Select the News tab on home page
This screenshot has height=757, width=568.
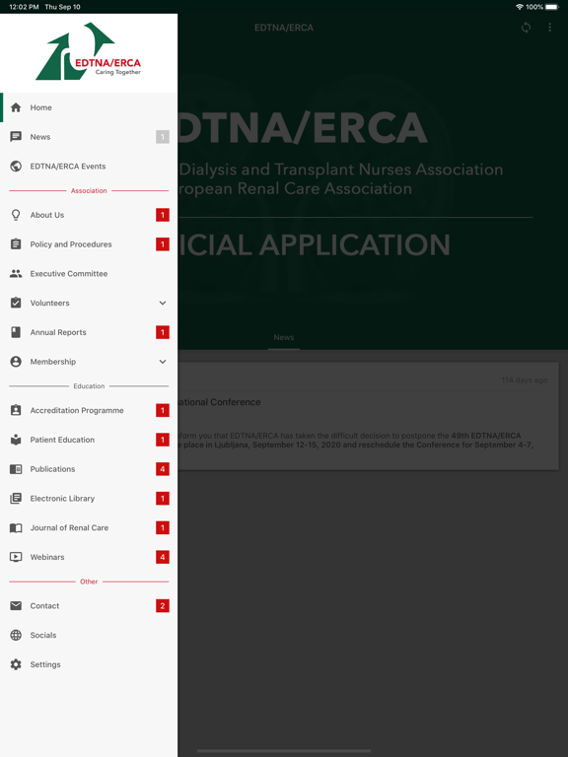click(284, 337)
